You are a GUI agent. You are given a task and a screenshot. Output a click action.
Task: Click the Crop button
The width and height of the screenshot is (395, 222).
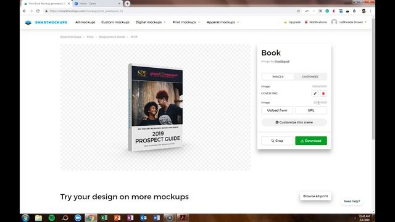click(x=277, y=141)
